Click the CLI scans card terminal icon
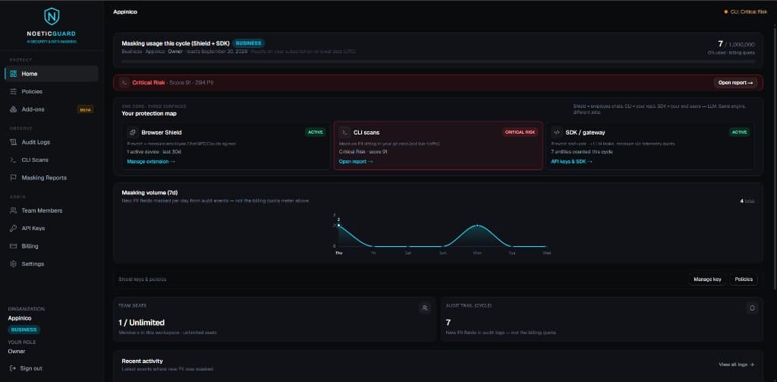This screenshot has height=382, width=777. pos(344,132)
